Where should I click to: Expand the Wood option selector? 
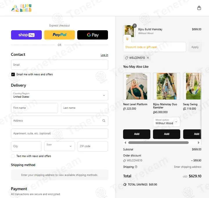click(x=167, y=122)
